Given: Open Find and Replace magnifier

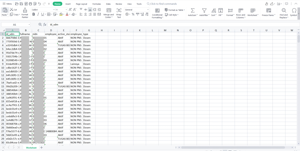Looking at the screenshot, I should point(284,11).
